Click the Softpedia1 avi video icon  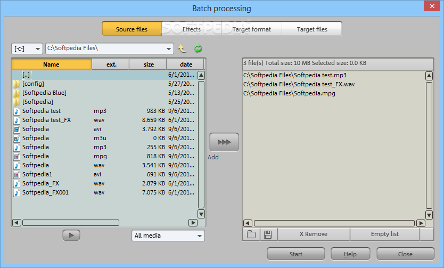pos(17,175)
